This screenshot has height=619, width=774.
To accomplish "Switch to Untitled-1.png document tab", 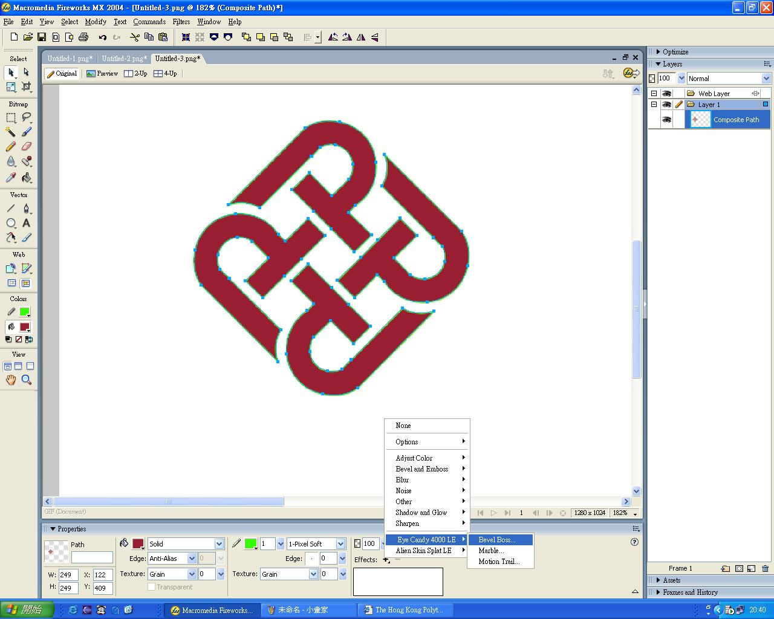I will [x=70, y=59].
